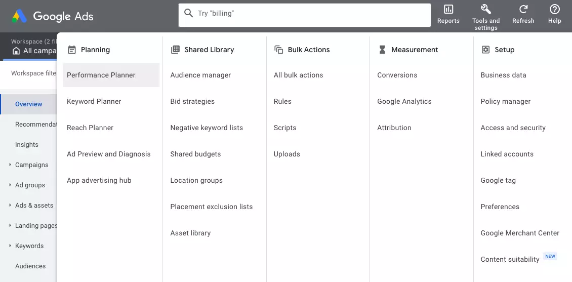Expand the Ads & assets sidebar item

pos(10,206)
